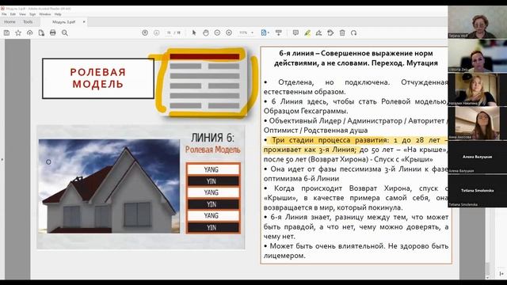This screenshot has width=507, height=285.
Task: Switch to the Tools tab
Action: tap(28, 21)
